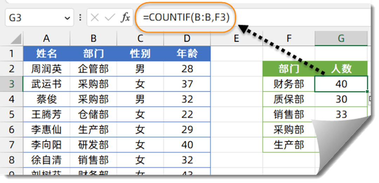Click 采购部 cell in 蔡俊 row

click(93, 99)
